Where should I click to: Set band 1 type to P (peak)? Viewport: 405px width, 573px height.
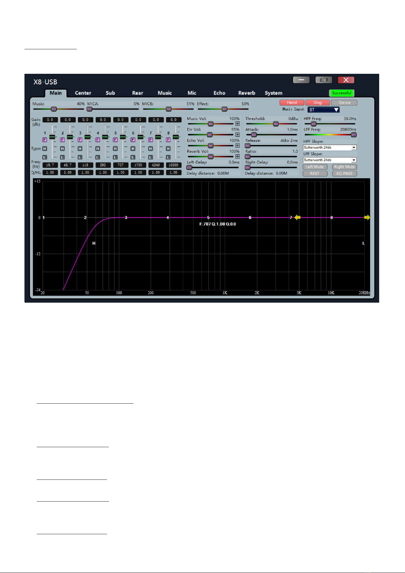coord(45,140)
